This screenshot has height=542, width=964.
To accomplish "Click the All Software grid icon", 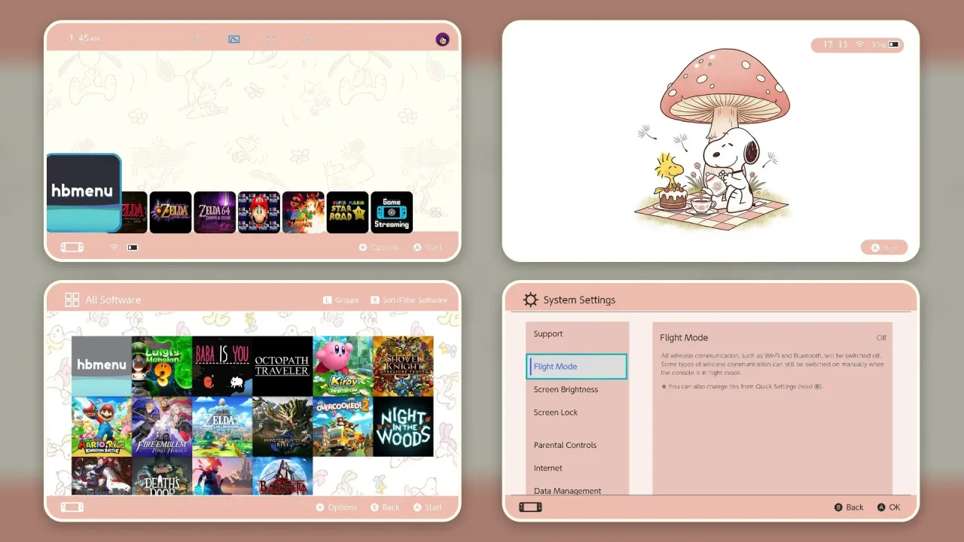I will pyautogui.click(x=72, y=300).
